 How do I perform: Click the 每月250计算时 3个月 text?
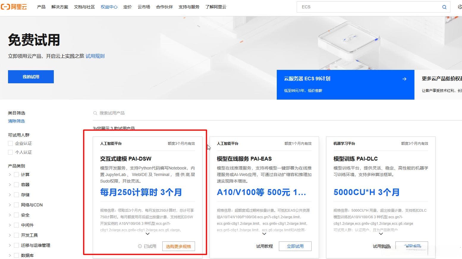coord(141,192)
